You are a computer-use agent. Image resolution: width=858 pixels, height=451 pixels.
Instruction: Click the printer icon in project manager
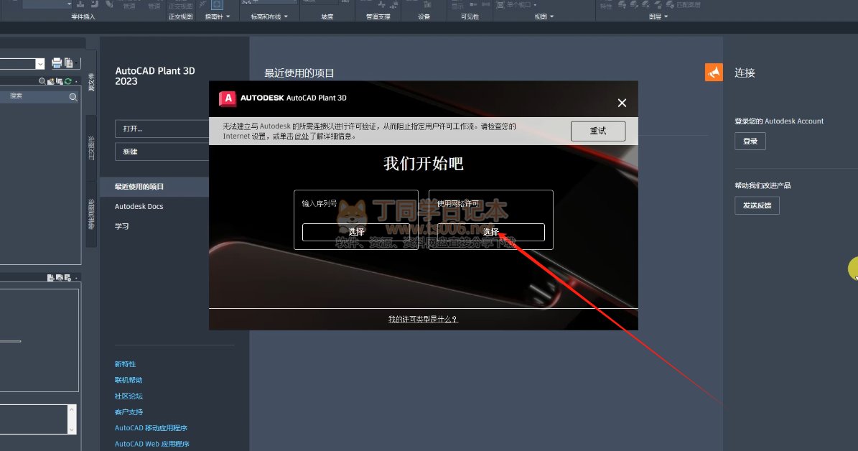(x=56, y=63)
